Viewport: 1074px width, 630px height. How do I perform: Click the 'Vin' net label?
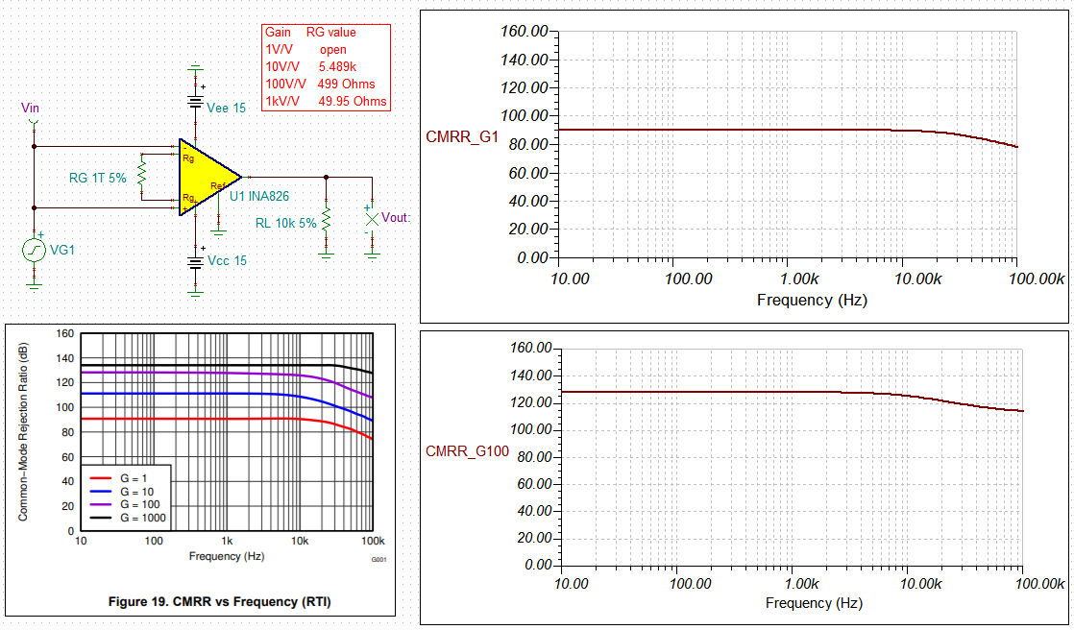pyautogui.click(x=30, y=109)
